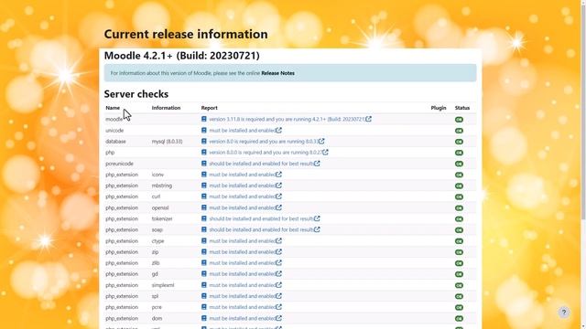
Task: Click the book icon in the tokenizer row
Action: pyautogui.click(x=203, y=218)
